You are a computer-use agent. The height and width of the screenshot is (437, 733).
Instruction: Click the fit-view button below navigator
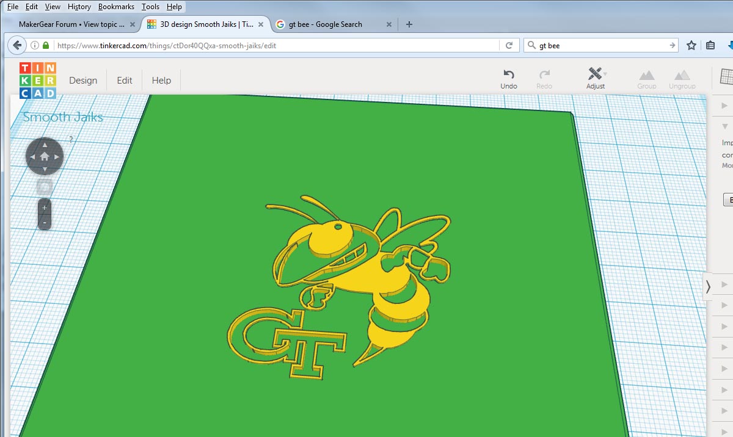tap(45, 186)
